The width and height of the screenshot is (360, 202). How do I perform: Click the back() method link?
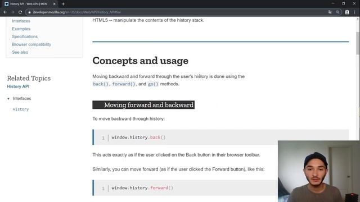click(100, 84)
